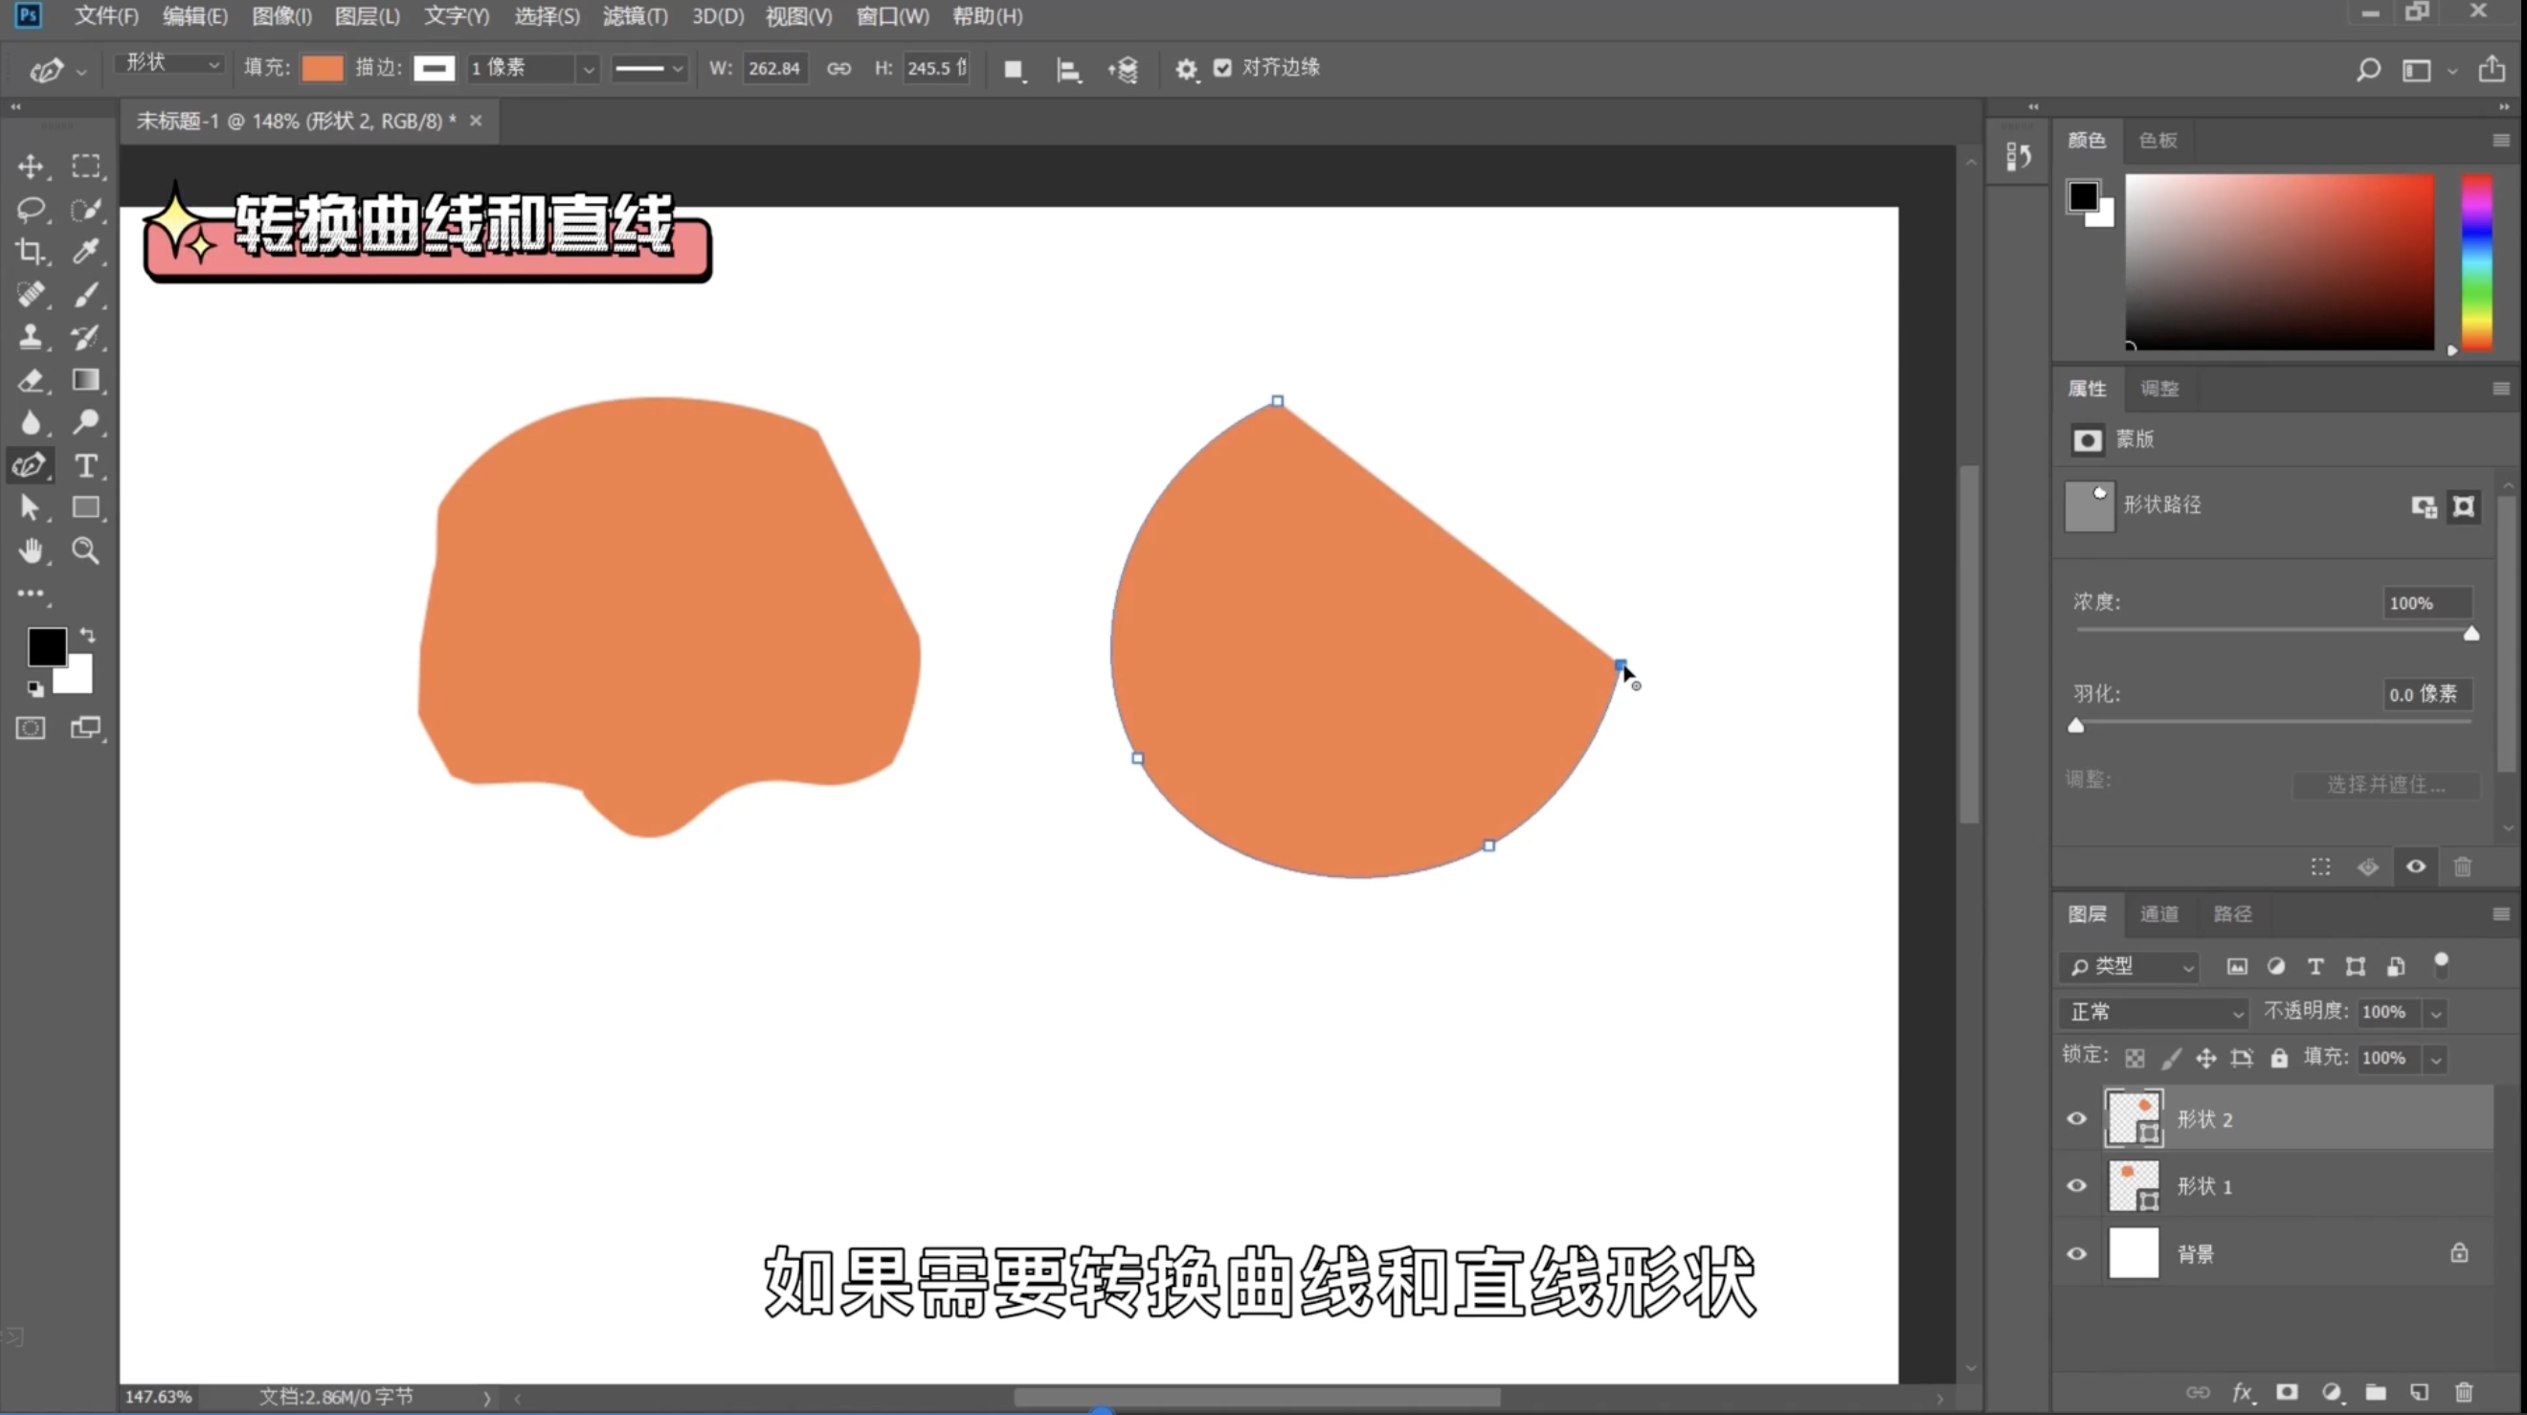Image resolution: width=2527 pixels, height=1415 pixels.
Task: Switch to the 路径 tab
Action: click(x=2233, y=913)
